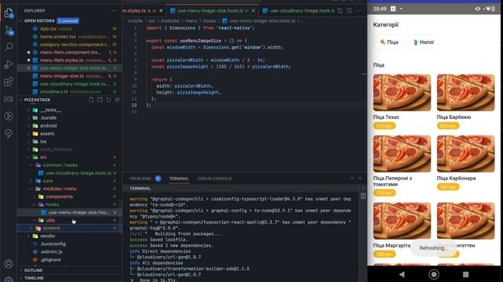Click the Split Editor Right icon
The width and height of the screenshot is (503, 282).
pos(349,10)
